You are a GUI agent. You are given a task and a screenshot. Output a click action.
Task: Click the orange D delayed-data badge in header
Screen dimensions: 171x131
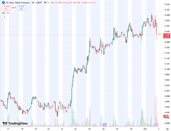tap(48, 3)
